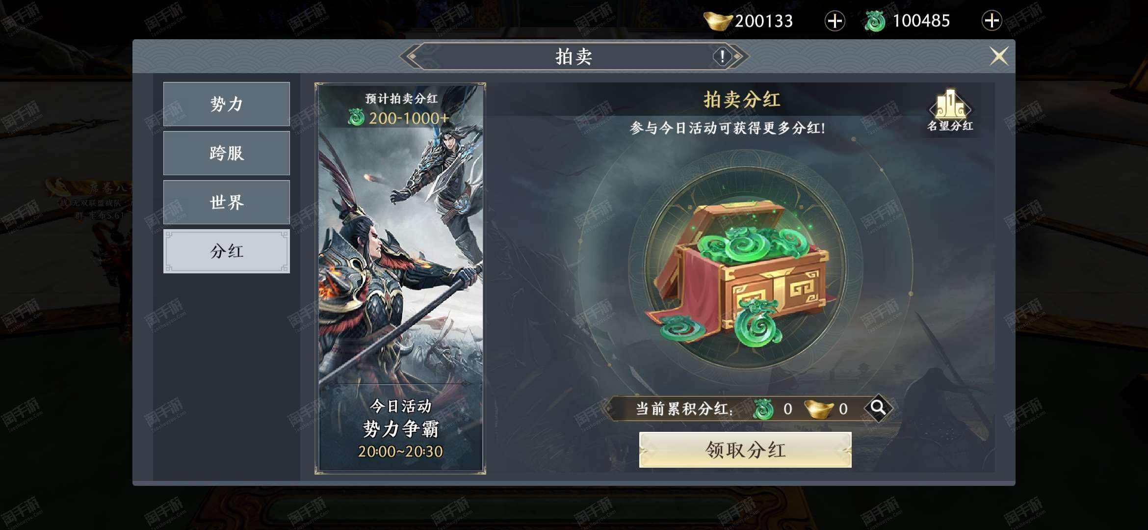
Task: Tap the green jade currency icon at top
Action: pos(875,21)
